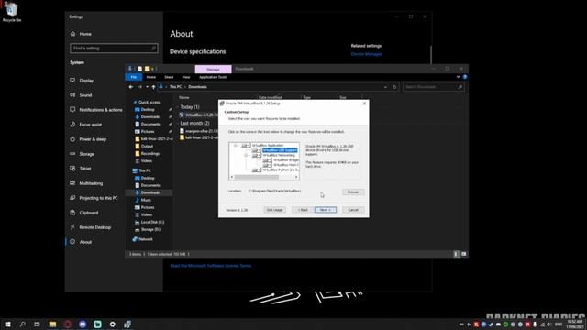
Task: Open the File tab in File Explorer
Action: tap(134, 77)
